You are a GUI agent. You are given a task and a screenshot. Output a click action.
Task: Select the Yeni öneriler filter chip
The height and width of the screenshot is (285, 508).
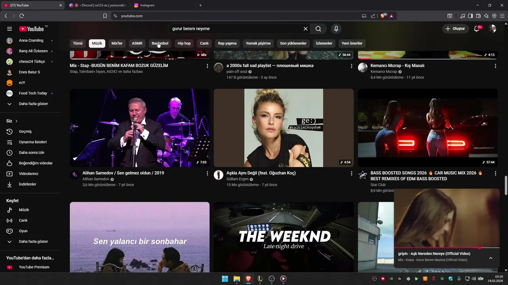[x=352, y=43]
